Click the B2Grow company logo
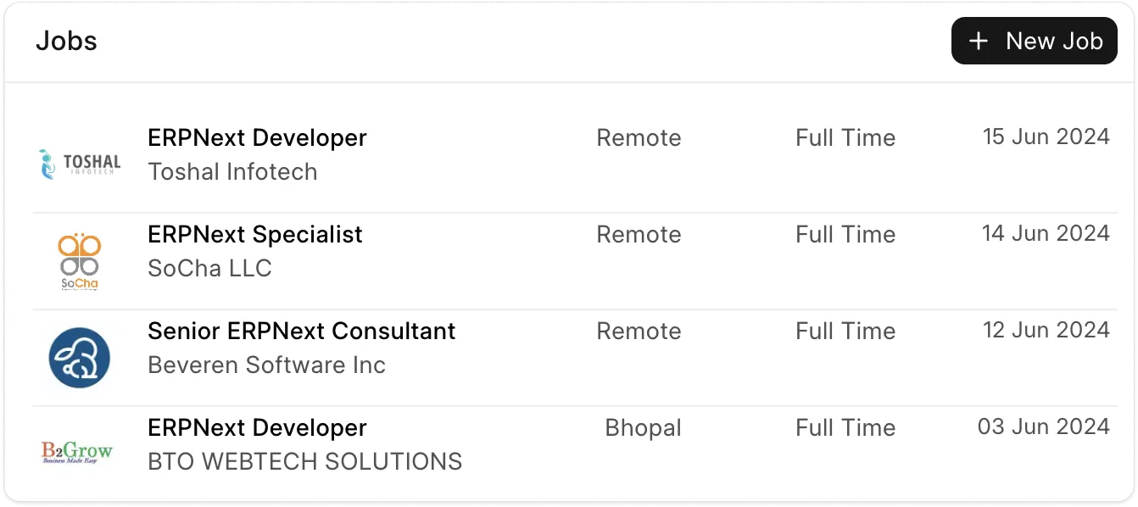Viewport: 1138px width, 507px height. [x=77, y=452]
